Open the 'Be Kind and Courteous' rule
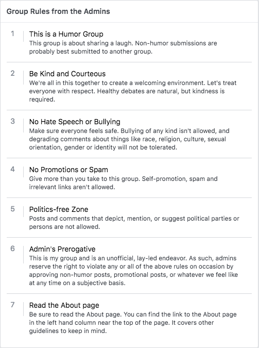 (x=67, y=74)
